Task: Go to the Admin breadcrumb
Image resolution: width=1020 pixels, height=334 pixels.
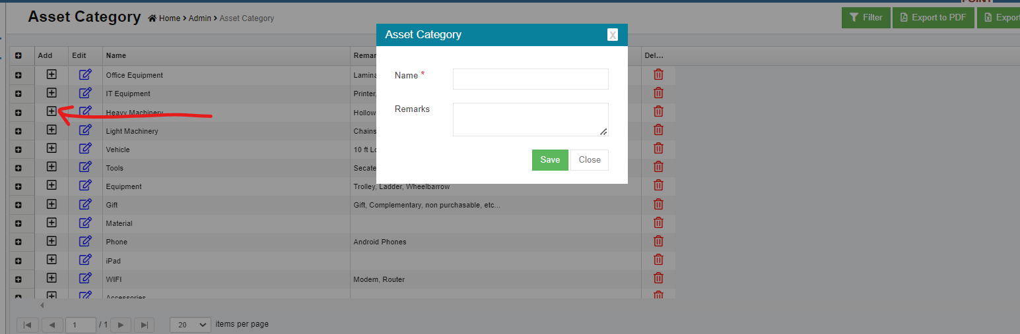Action: (199, 18)
